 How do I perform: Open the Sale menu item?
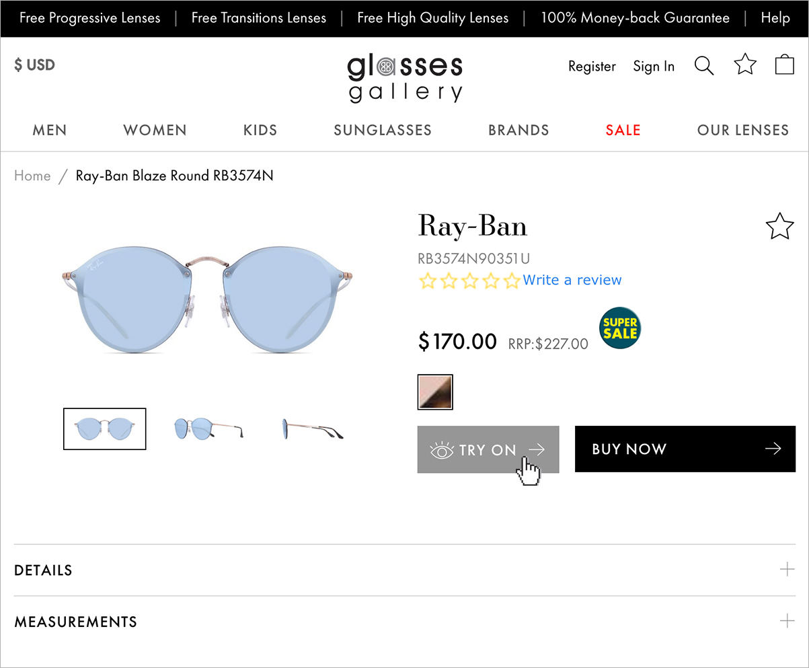tap(623, 130)
